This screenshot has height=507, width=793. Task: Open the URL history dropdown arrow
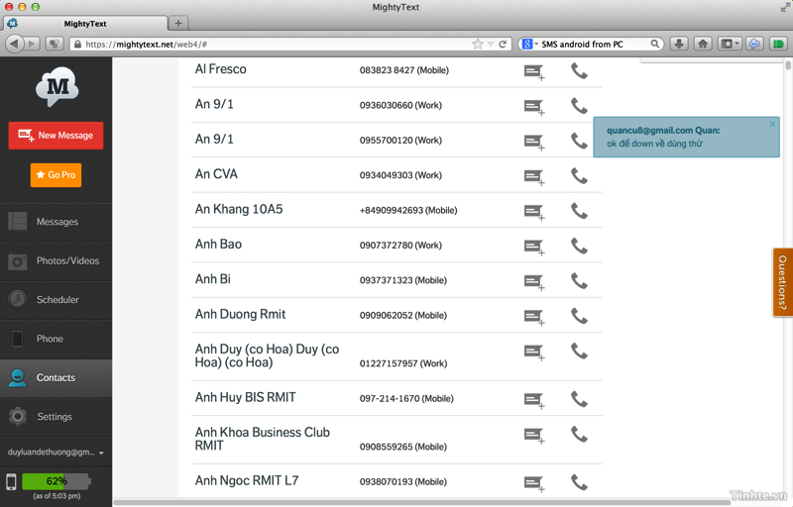point(491,44)
